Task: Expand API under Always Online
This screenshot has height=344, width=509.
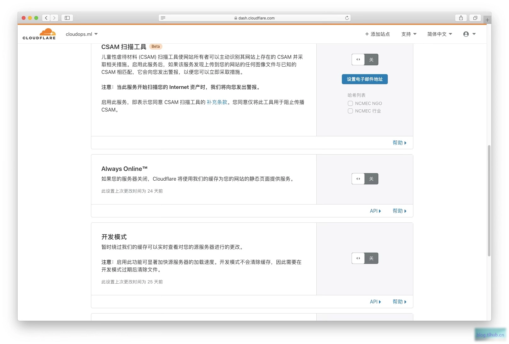Action: pos(375,211)
